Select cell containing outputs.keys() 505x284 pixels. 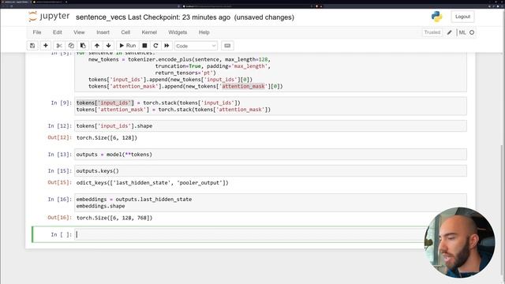[271, 170]
